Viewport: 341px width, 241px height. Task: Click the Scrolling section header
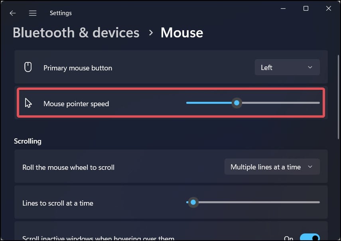pos(28,141)
